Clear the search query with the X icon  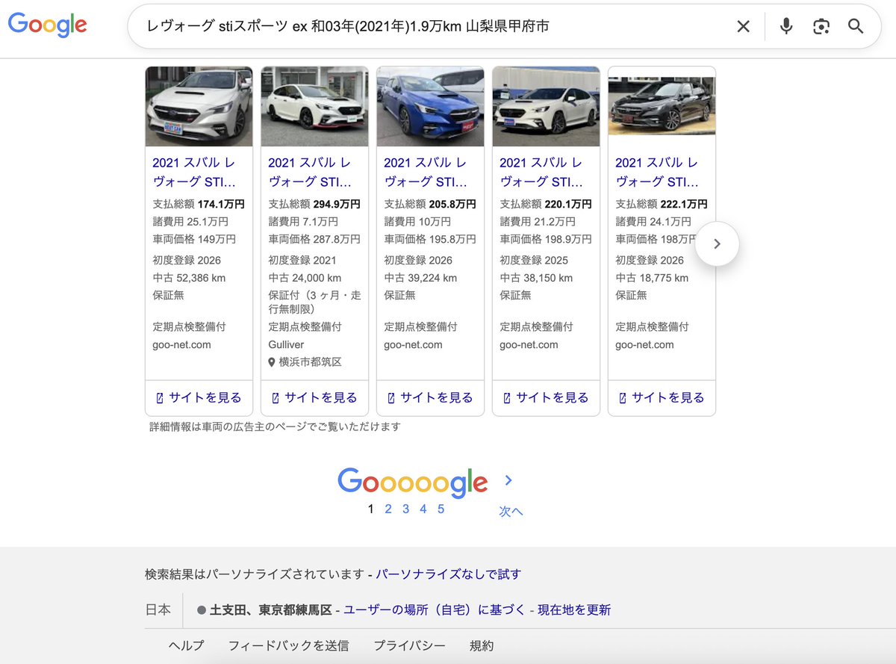coord(743,26)
